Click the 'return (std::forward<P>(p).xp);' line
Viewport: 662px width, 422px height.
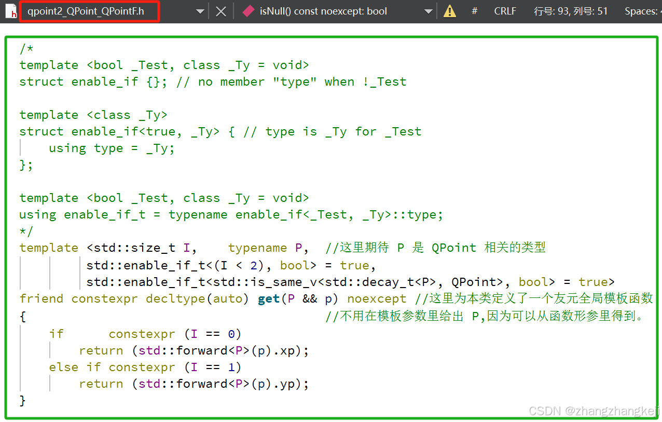tap(194, 351)
